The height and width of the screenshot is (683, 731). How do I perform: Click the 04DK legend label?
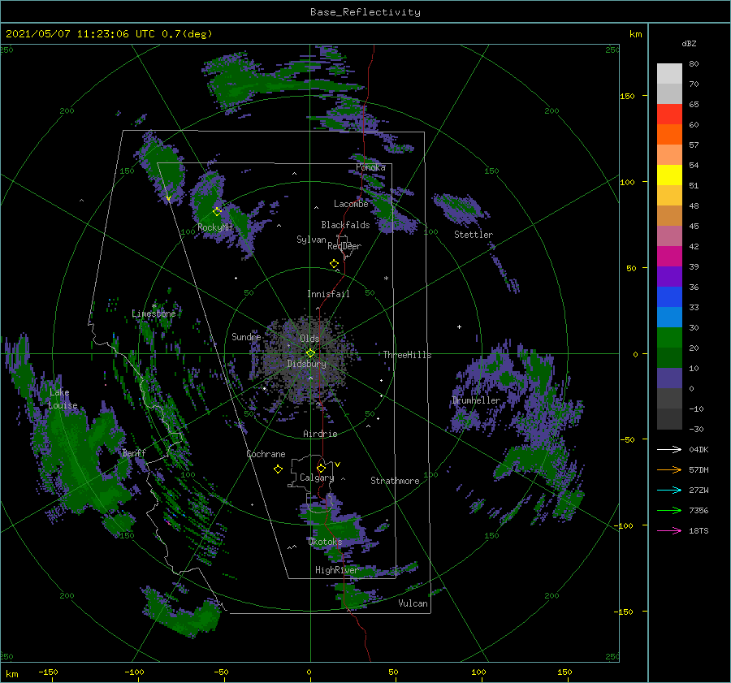click(699, 449)
